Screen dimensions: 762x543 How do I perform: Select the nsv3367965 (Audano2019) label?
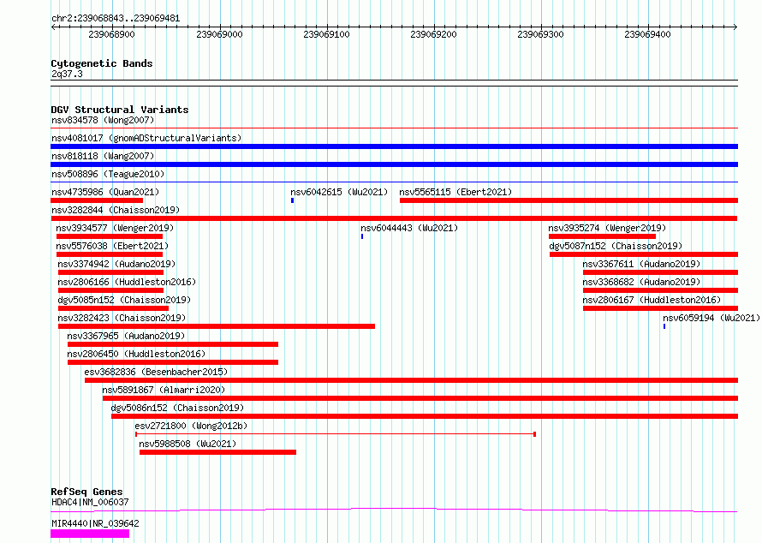[x=126, y=336]
